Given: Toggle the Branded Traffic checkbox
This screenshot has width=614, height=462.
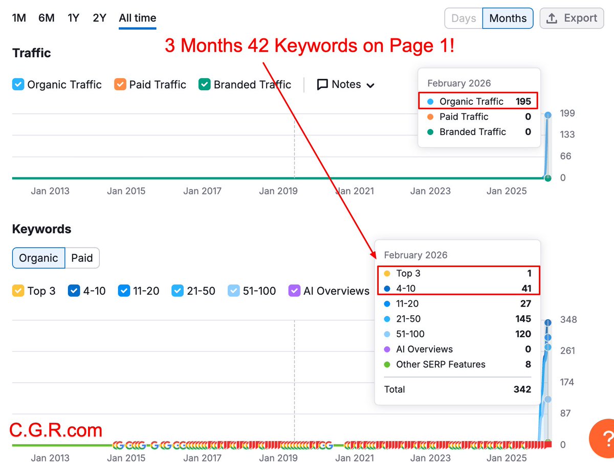Looking at the screenshot, I should (204, 84).
